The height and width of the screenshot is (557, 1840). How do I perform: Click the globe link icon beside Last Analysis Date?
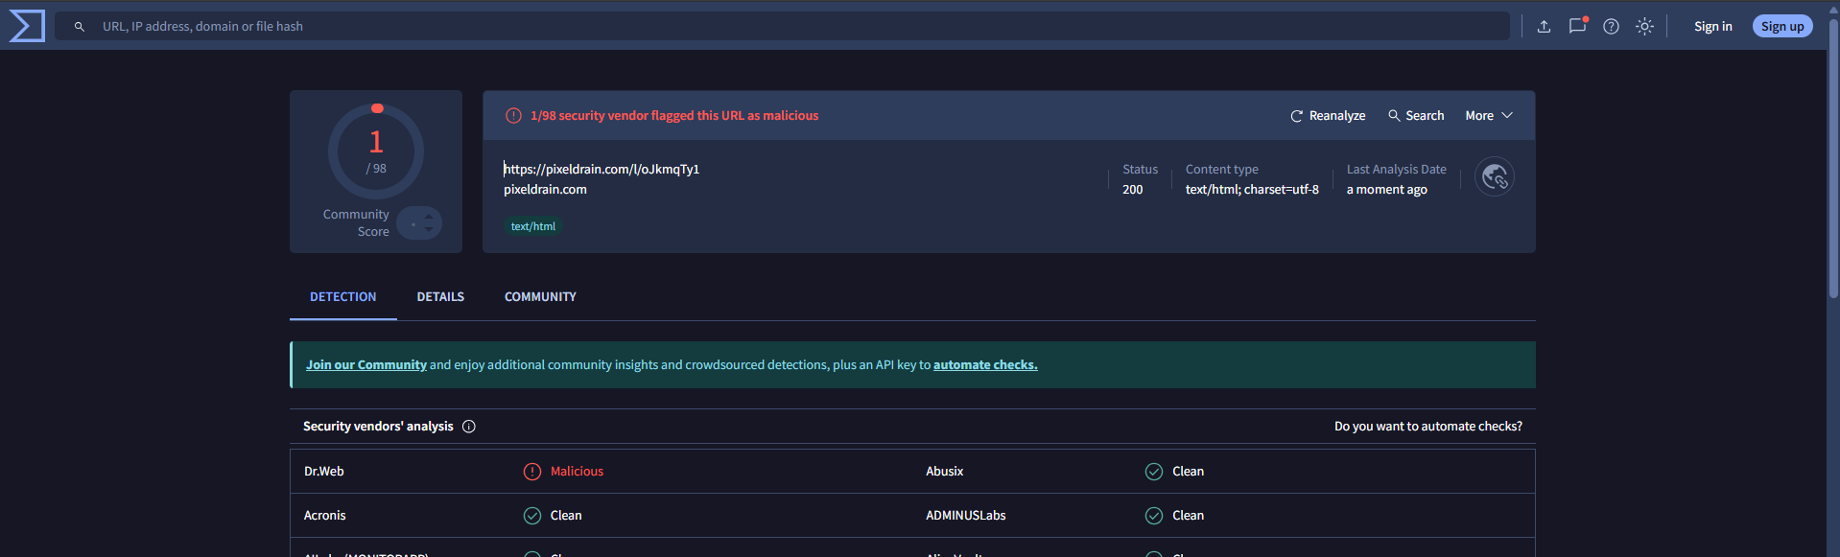pyautogui.click(x=1495, y=176)
